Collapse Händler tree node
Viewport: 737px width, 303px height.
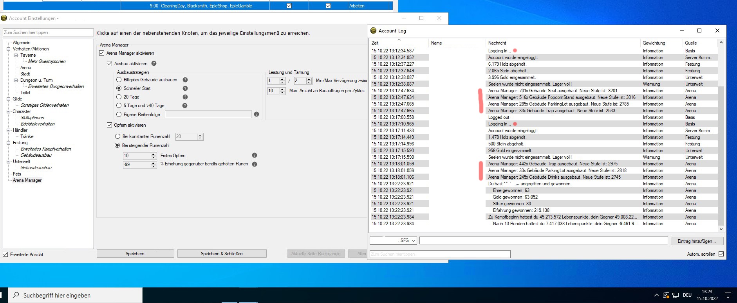(9, 130)
